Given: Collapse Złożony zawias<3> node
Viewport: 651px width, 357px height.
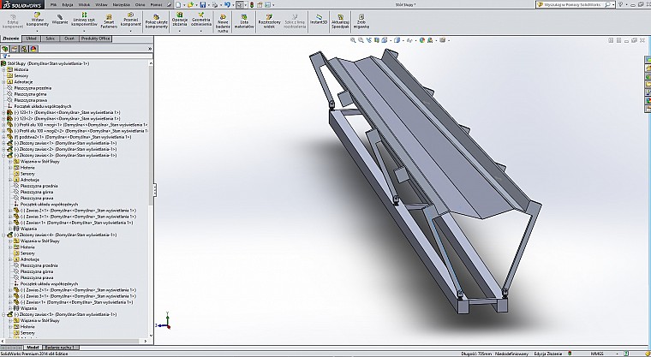Looking at the screenshot, I should pyautogui.click(x=3, y=155).
